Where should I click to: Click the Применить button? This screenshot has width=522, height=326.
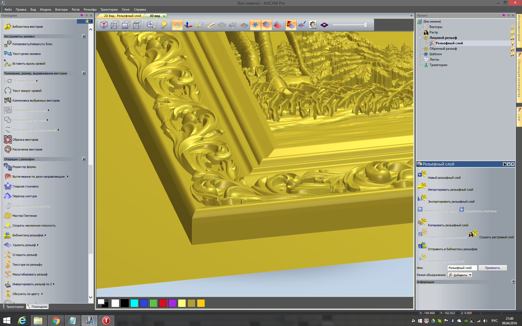tap(492, 268)
